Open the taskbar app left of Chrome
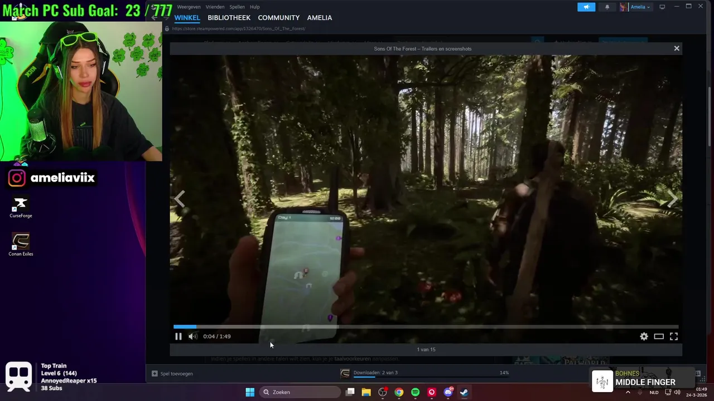 point(383,392)
